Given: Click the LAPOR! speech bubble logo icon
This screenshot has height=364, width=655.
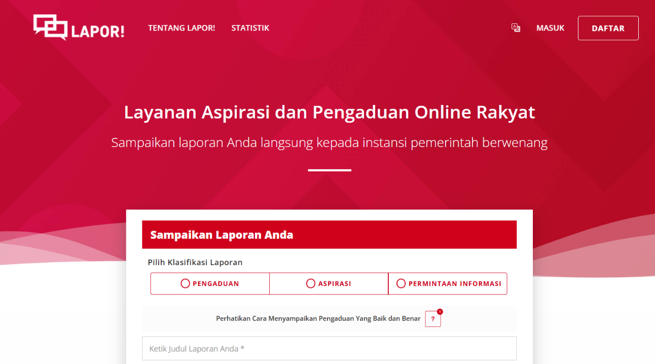Looking at the screenshot, I should [x=50, y=27].
